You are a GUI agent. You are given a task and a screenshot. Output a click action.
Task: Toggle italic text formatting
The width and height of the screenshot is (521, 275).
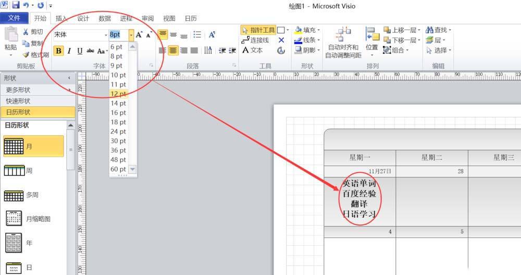tap(69, 51)
